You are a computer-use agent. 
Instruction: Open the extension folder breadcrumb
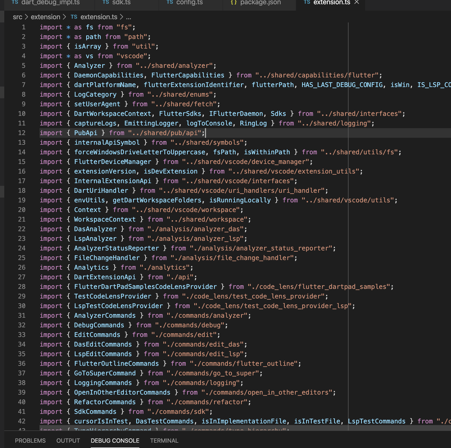click(46, 17)
